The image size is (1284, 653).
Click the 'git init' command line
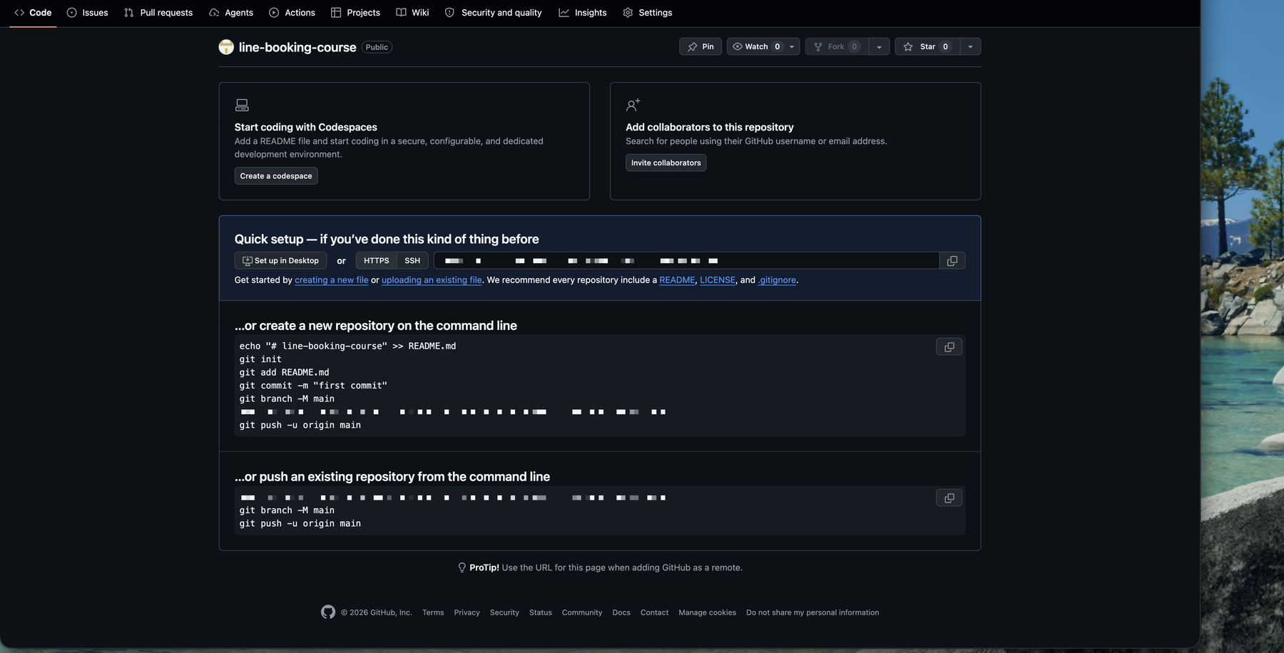tap(260, 359)
